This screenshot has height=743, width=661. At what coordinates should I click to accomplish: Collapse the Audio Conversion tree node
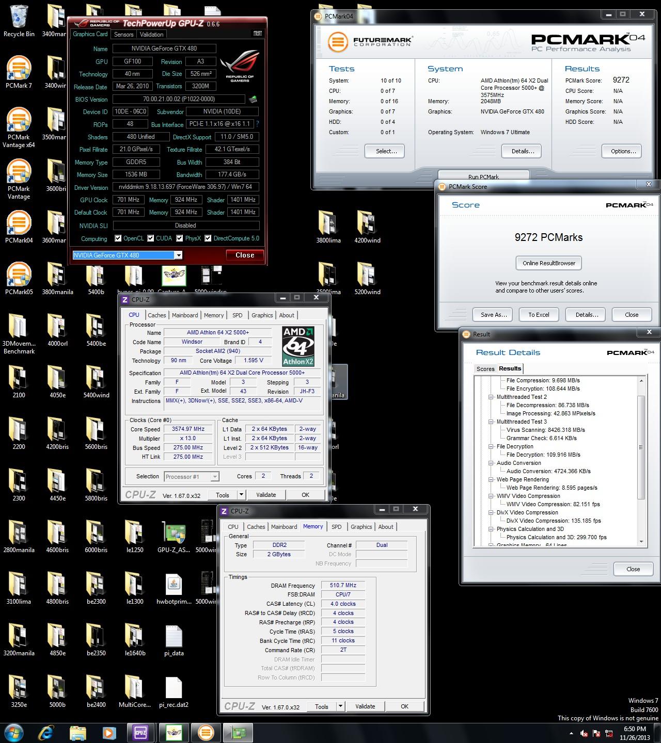tap(491, 463)
